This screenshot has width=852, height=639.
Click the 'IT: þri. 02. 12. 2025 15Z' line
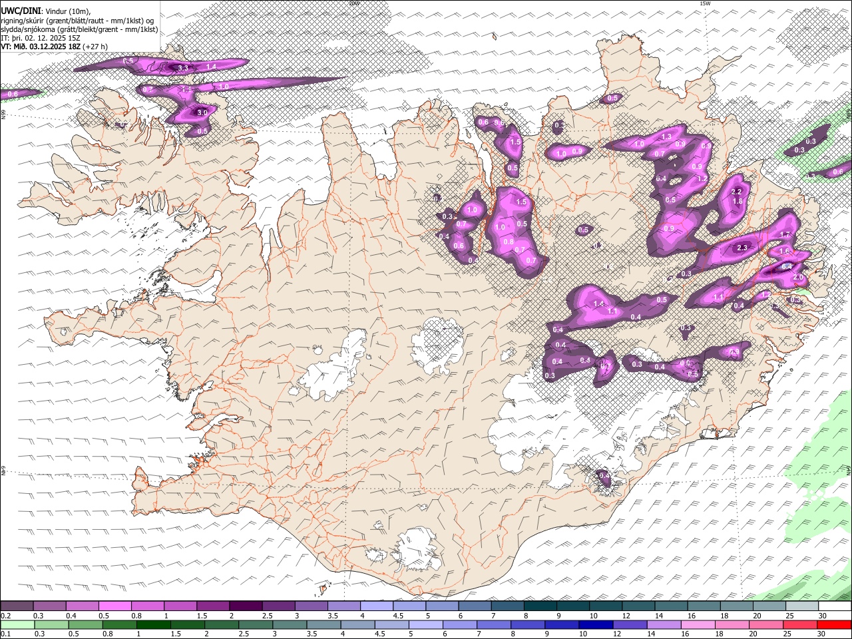[x=41, y=37]
